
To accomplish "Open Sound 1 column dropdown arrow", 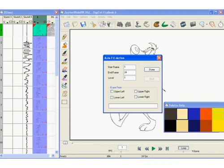I will (8, 22).
